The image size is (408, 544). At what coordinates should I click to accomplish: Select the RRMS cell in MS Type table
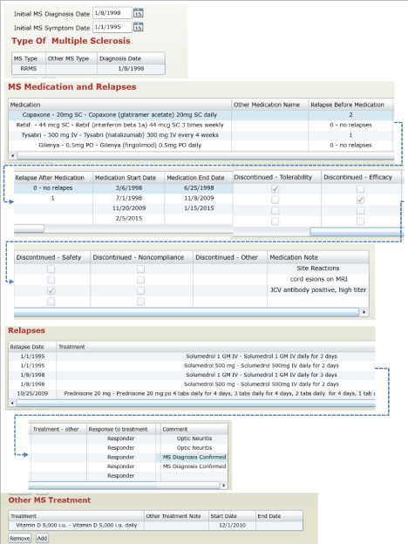(x=29, y=69)
